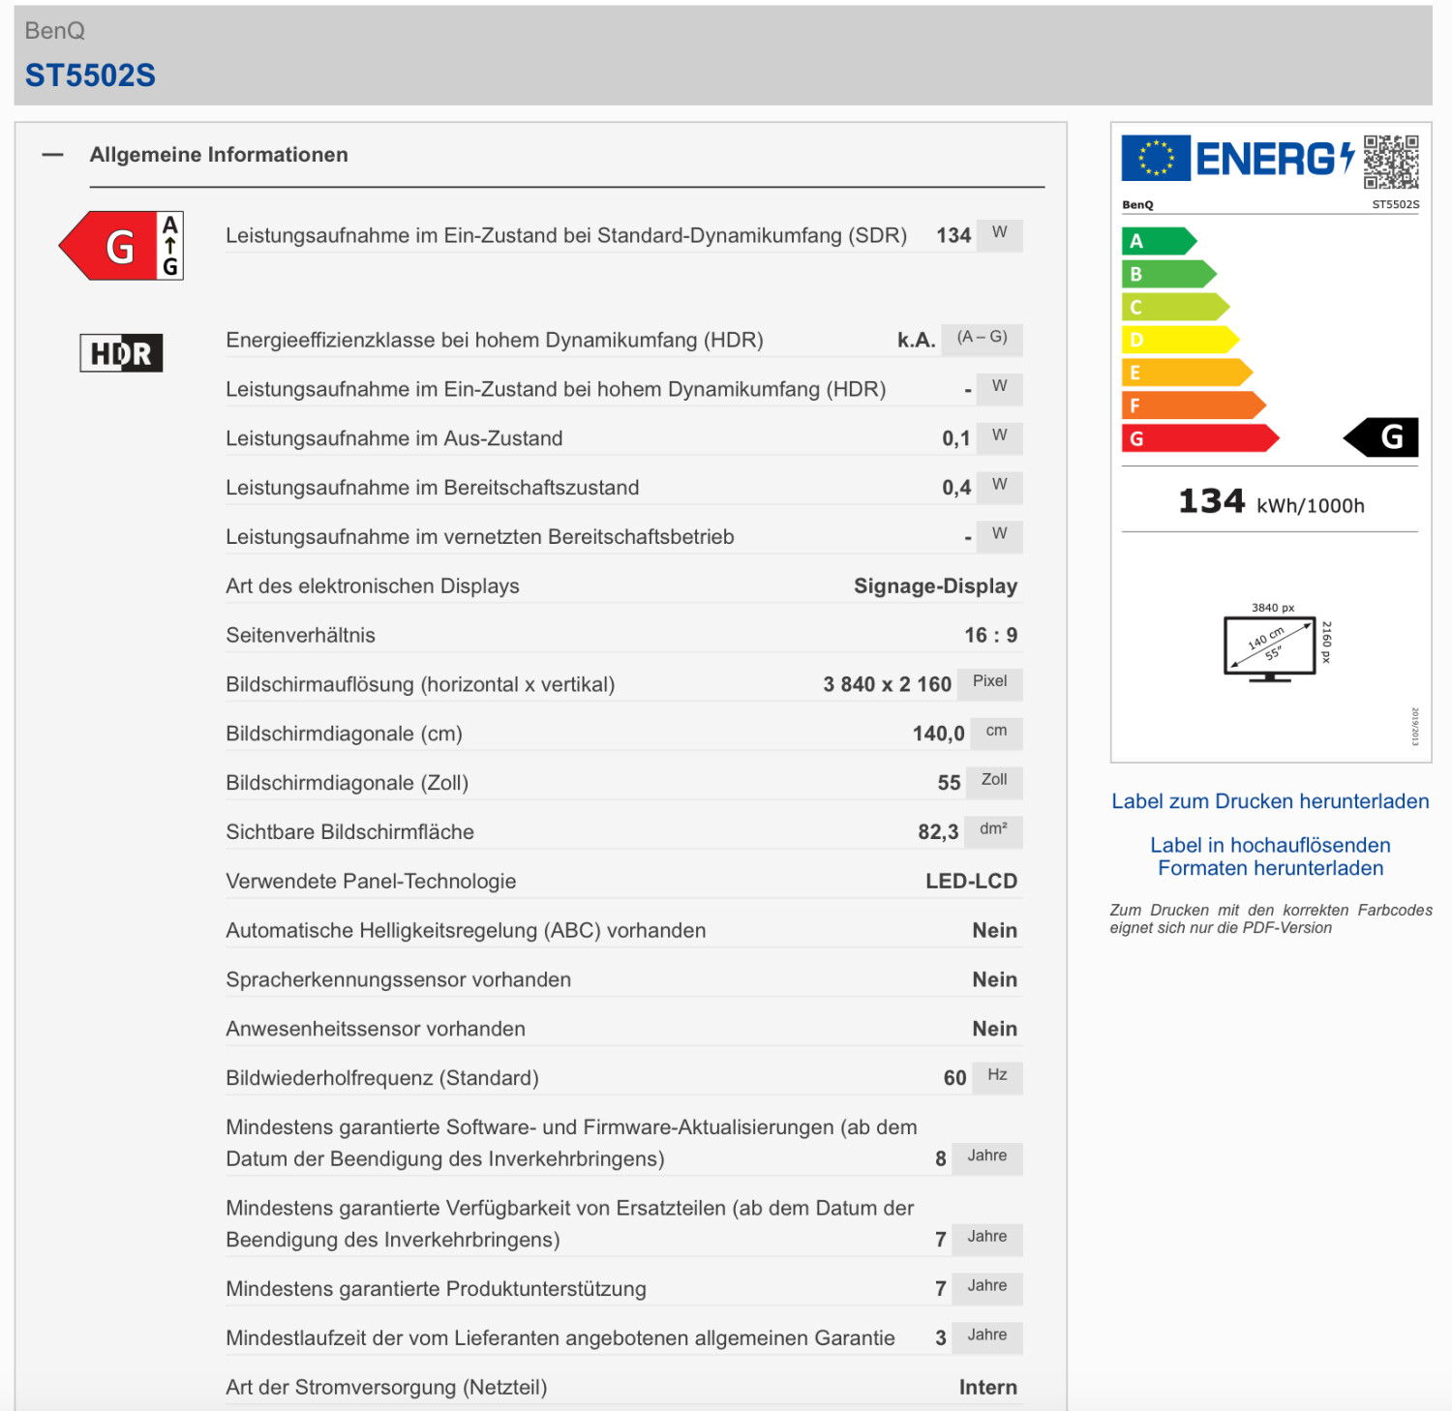1452x1411 pixels.
Task: Click the yellow D class bar
Action: [1179, 340]
